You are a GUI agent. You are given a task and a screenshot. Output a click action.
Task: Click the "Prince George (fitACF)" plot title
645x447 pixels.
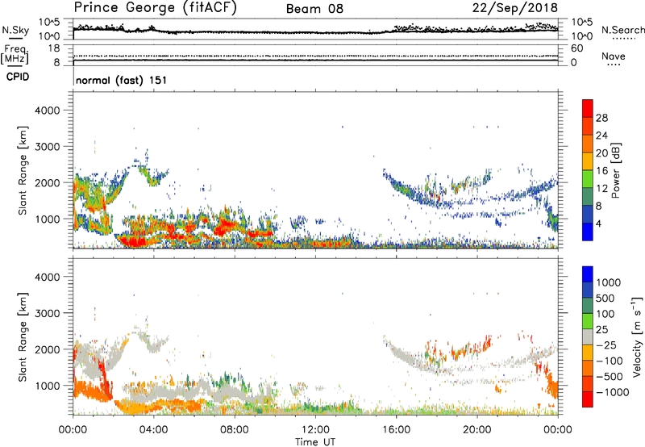[155, 7]
